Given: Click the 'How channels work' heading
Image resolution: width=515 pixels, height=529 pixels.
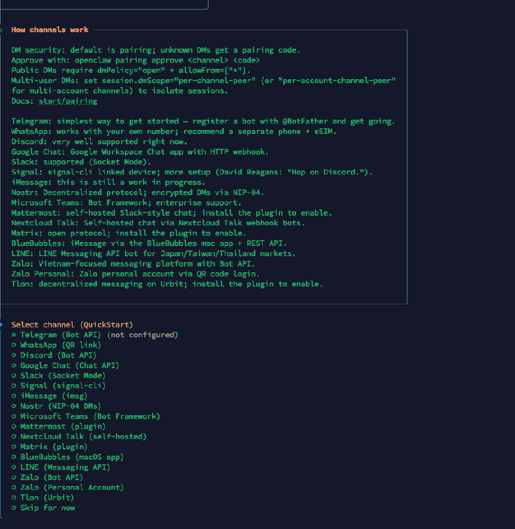Looking at the screenshot, I should pos(50,30).
